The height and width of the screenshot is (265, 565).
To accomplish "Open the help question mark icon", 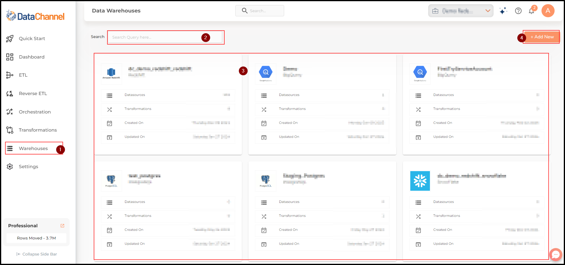I will point(518,11).
